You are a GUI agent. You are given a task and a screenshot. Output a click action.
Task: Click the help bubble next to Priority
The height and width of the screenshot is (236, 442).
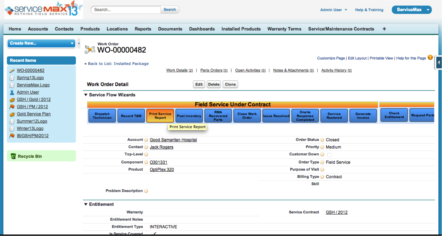322,147
